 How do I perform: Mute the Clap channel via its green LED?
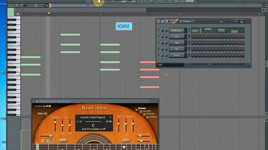click(x=159, y=42)
